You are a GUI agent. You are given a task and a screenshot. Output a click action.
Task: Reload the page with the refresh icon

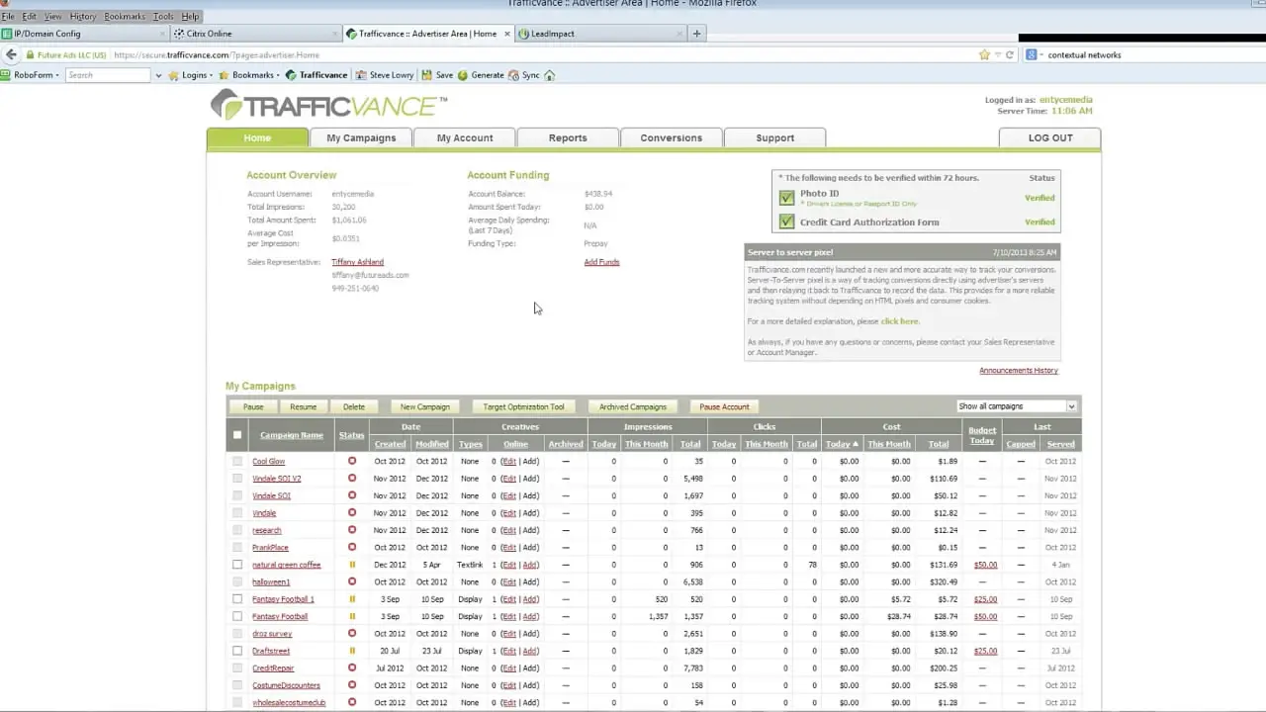point(1010,54)
